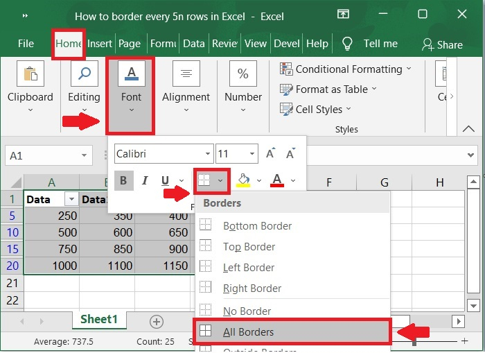Viewport: 485px width, 353px height.
Task: Click cell containing 250
Action: pos(52,216)
